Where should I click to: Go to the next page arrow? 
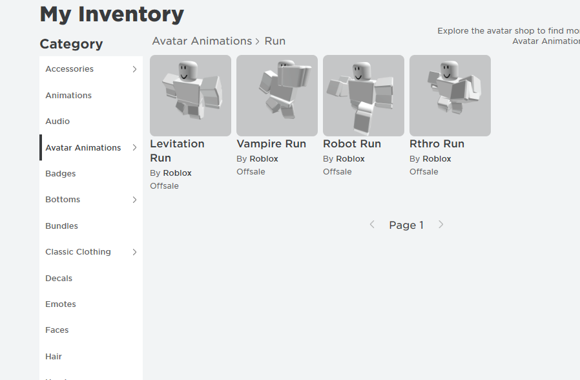[441, 225]
